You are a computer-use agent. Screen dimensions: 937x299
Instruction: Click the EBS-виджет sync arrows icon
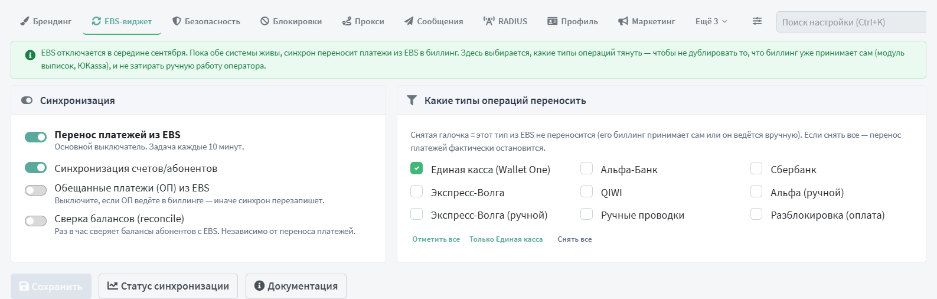(96, 21)
